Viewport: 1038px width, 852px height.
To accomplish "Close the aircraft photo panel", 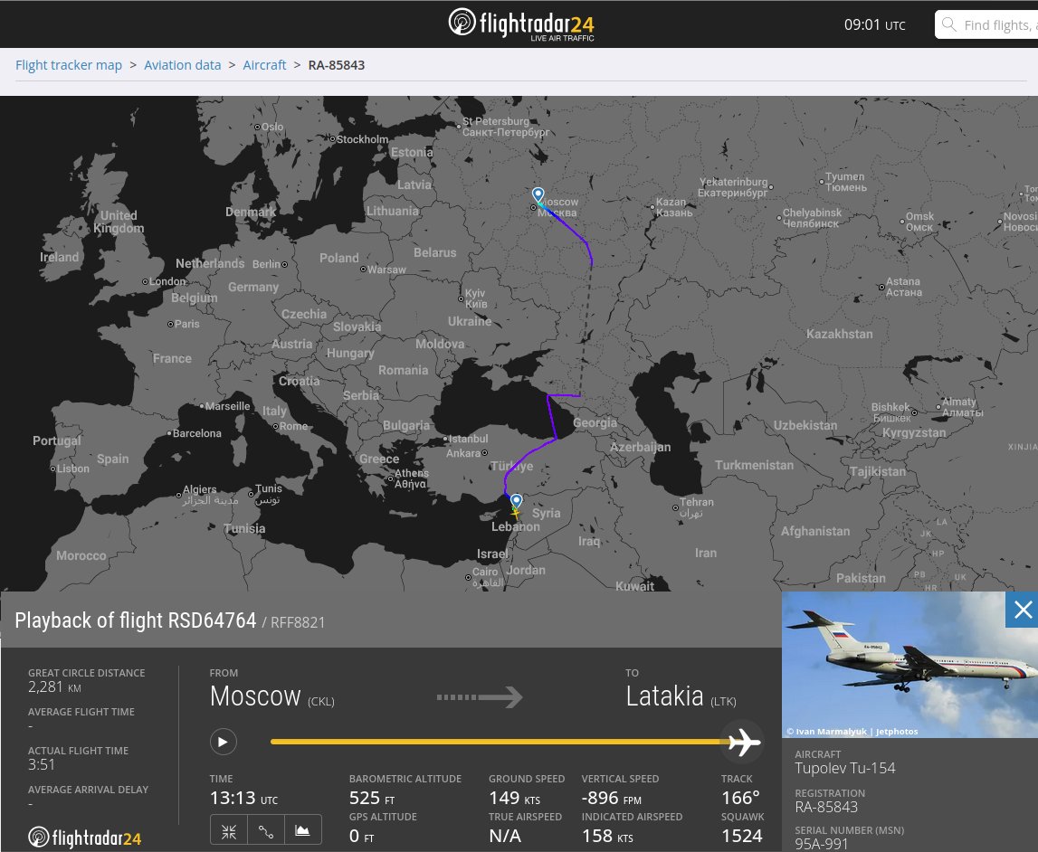I will [1022, 610].
